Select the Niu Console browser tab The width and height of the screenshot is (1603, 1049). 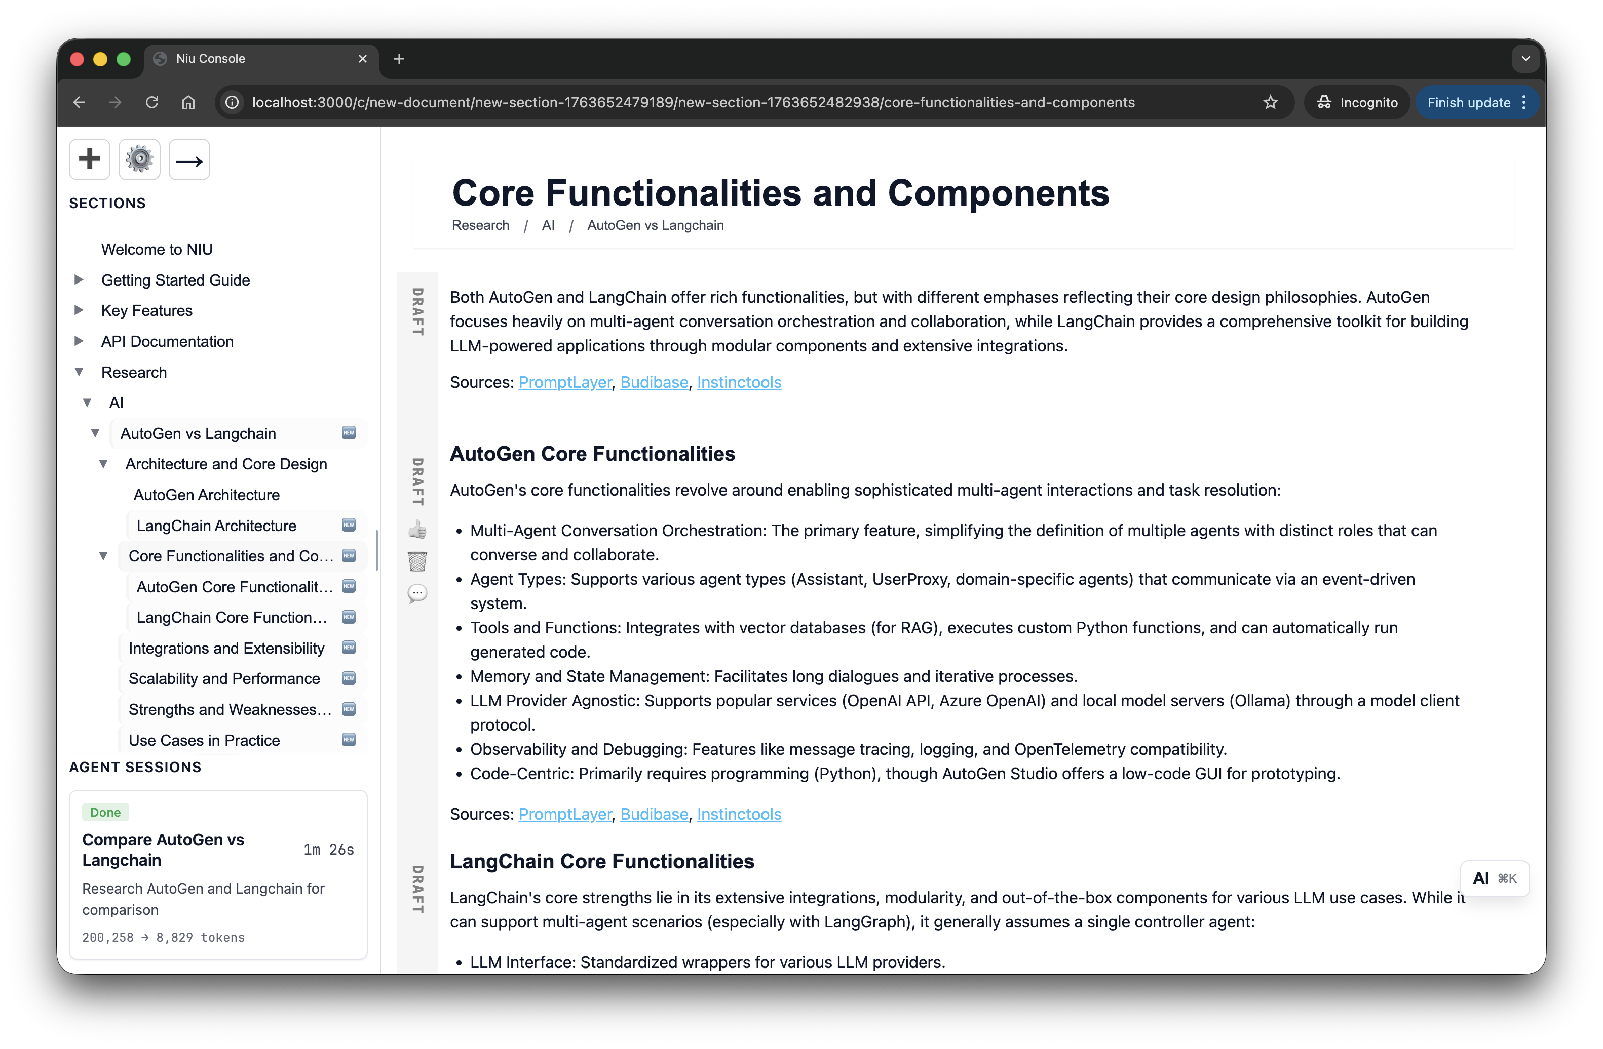(260, 59)
